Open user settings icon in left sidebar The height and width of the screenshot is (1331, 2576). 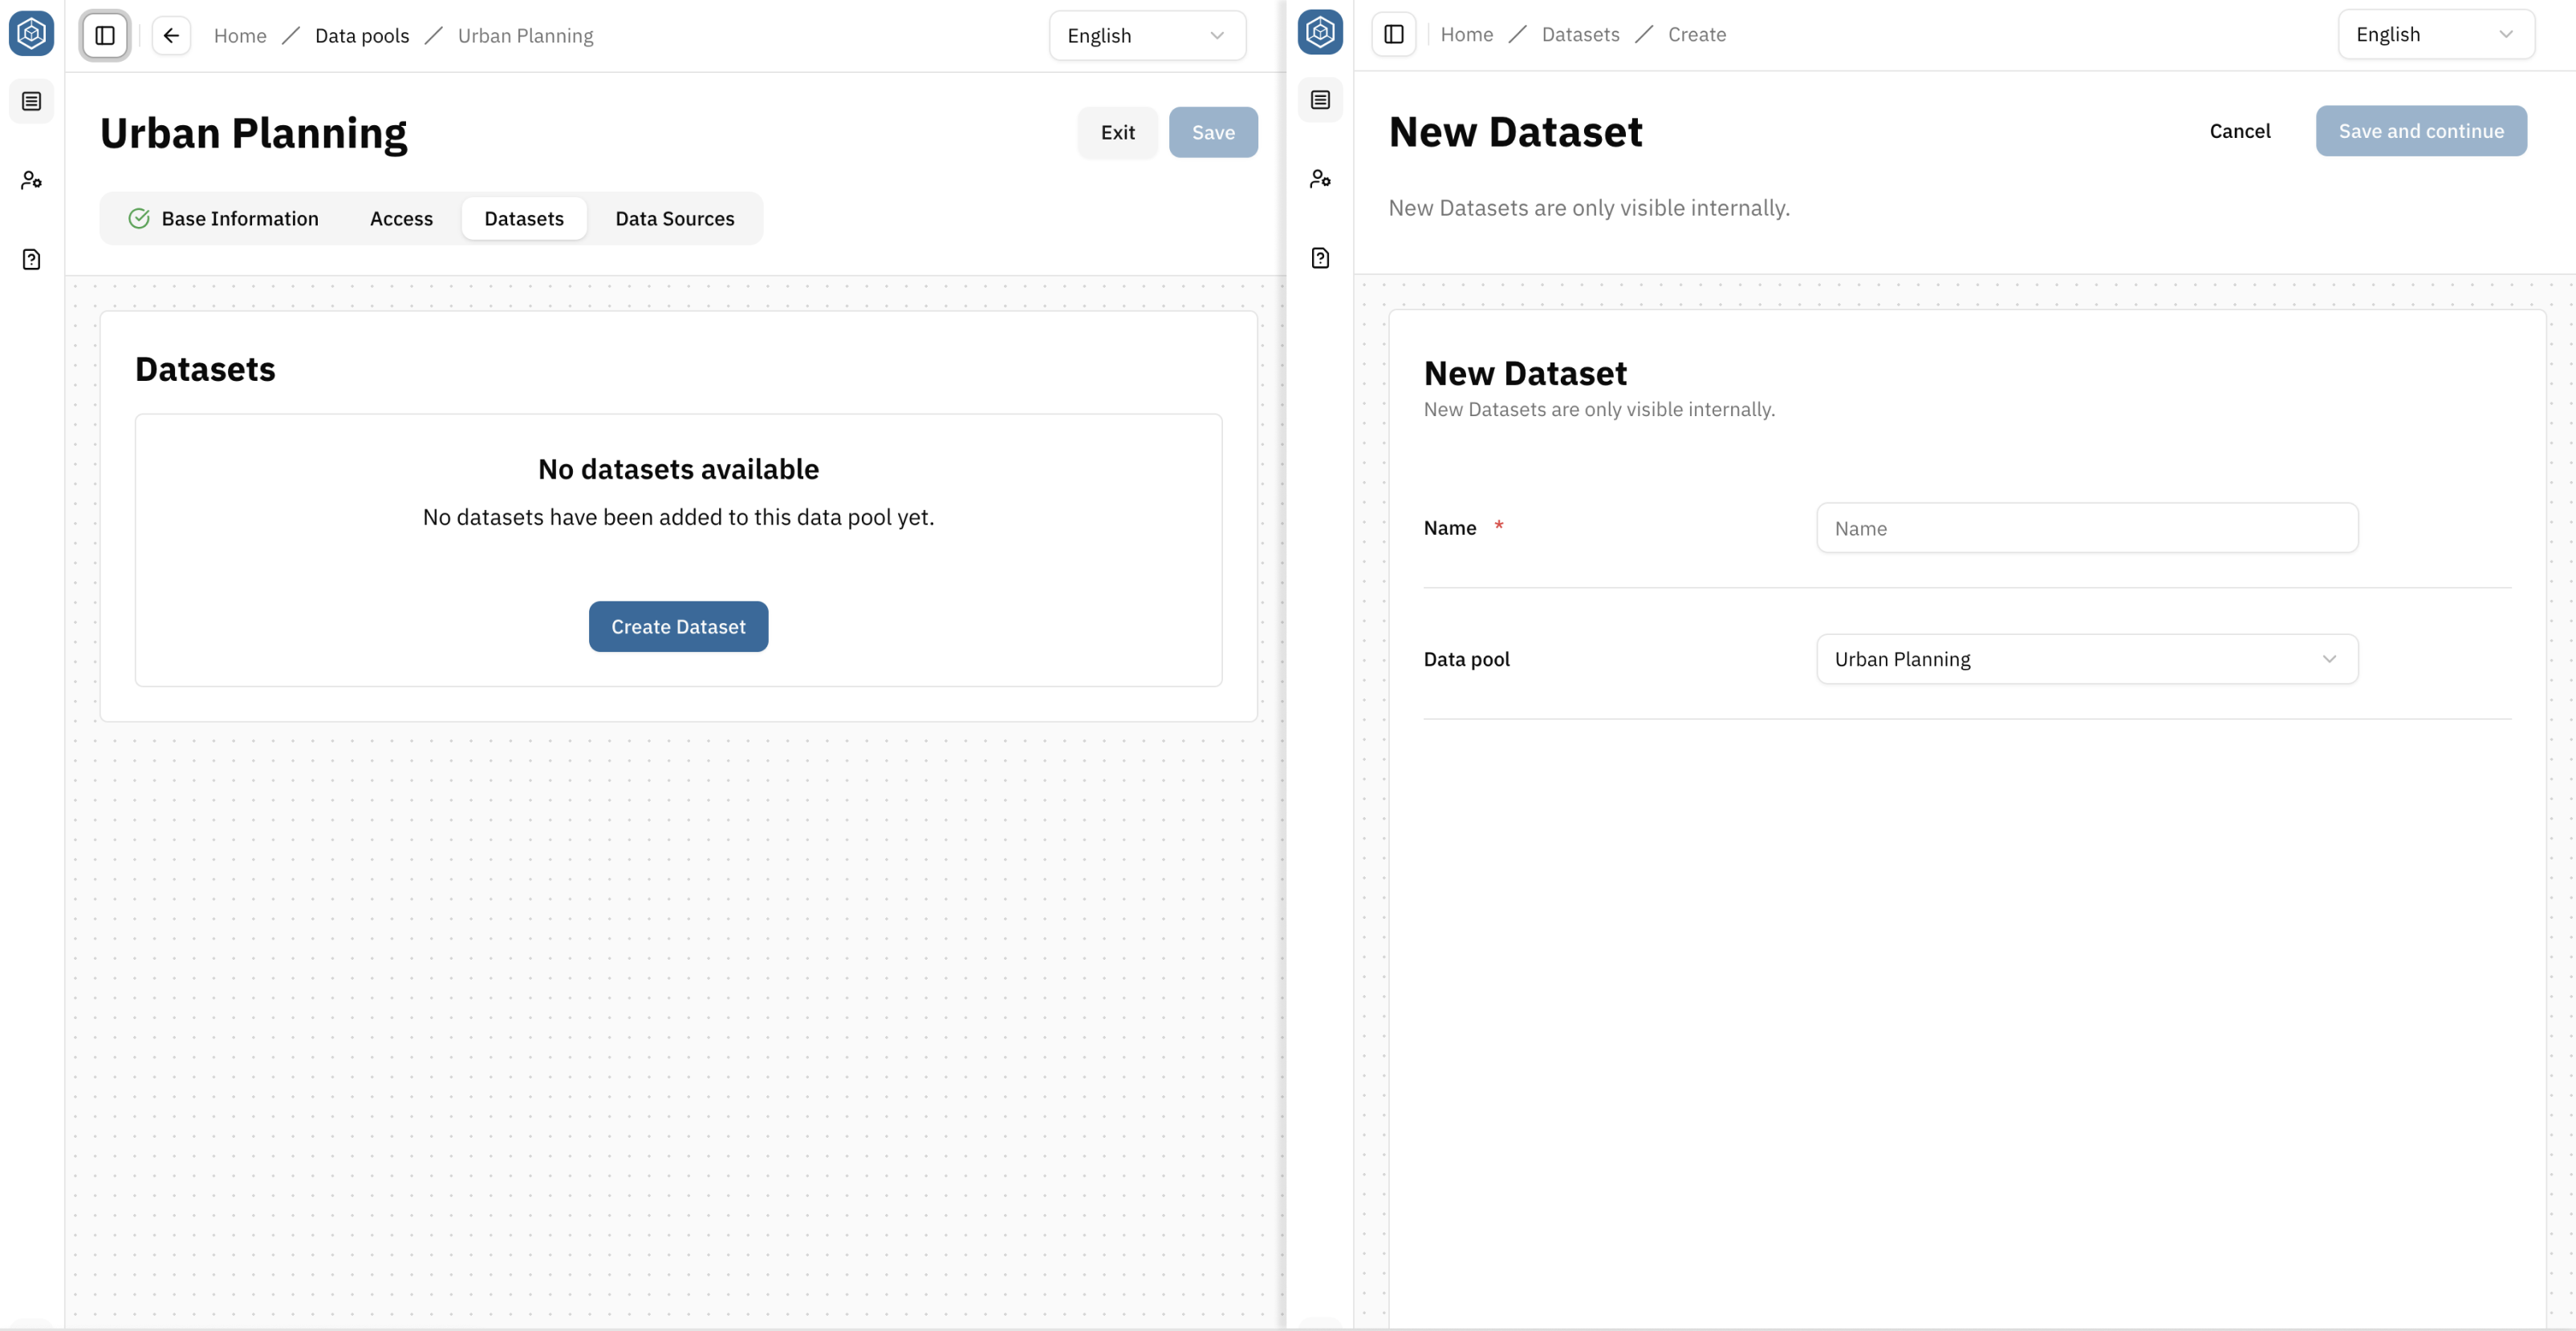click(x=31, y=180)
